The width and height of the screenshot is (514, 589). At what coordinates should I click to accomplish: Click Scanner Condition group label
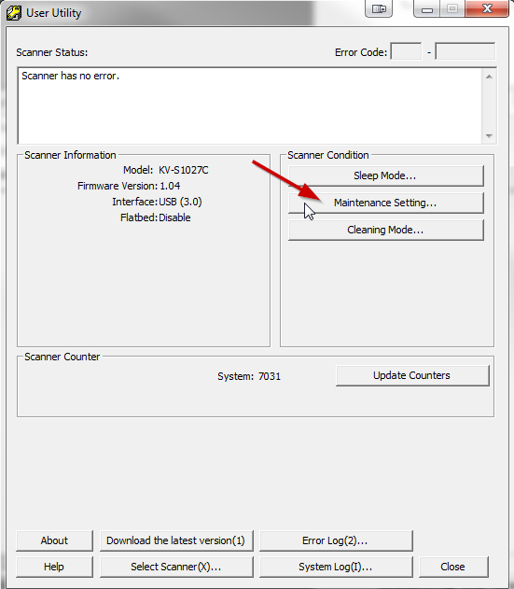328,155
